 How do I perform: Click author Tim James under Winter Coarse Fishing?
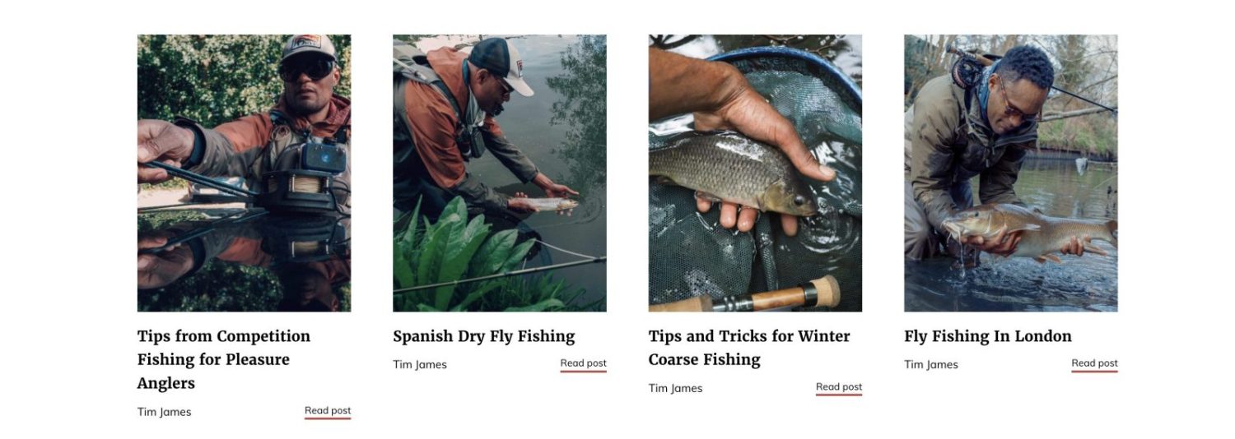tap(675, 388)
